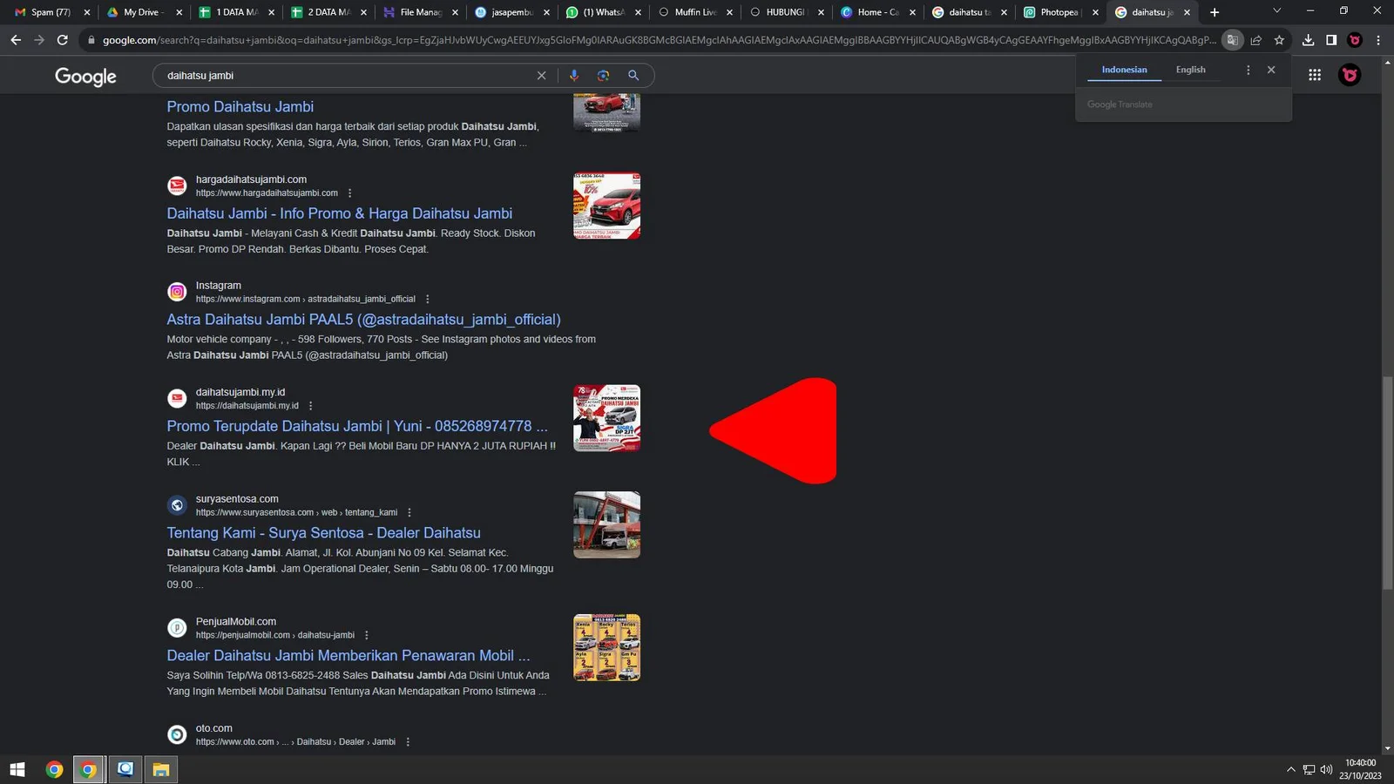The height and width of the screenshot is (784, 1394).
Task: Select Indonesian in translate popup
Action: click(x=1124, y=70)
